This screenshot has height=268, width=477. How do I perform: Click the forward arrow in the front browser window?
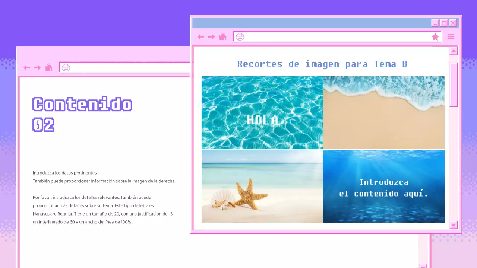click(x=211, y=37)
